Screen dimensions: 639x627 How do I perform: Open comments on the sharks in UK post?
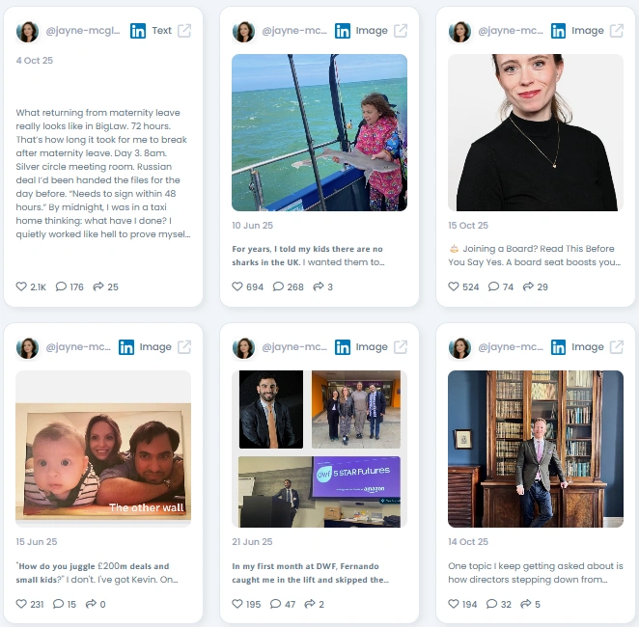pos(278,286)
